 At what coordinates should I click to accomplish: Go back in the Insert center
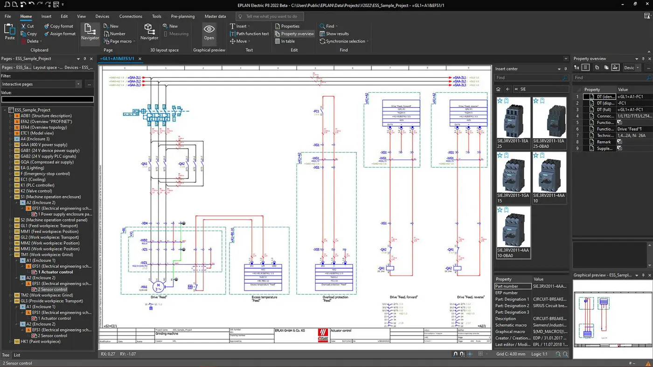pyautogui.click(x=507, y=89)
